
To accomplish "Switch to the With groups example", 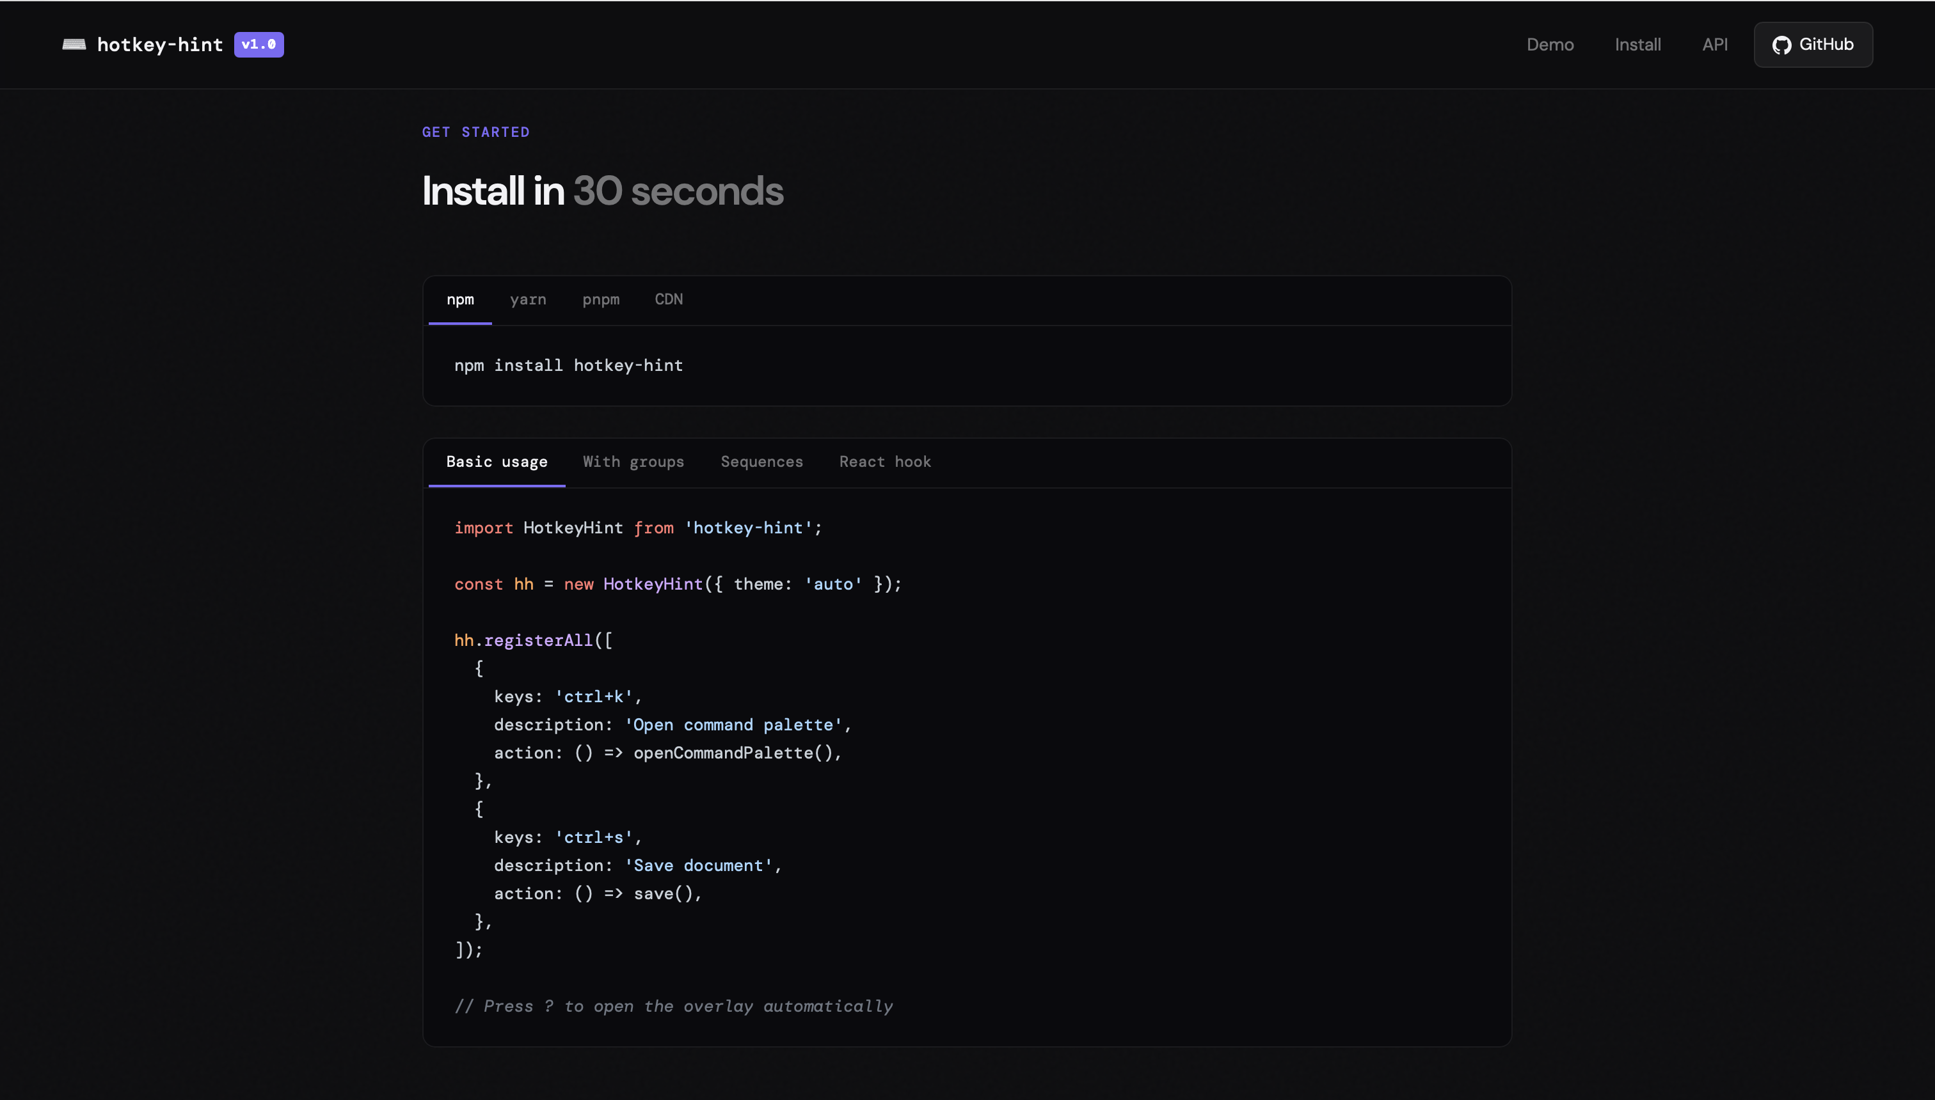I will (633, 462).
